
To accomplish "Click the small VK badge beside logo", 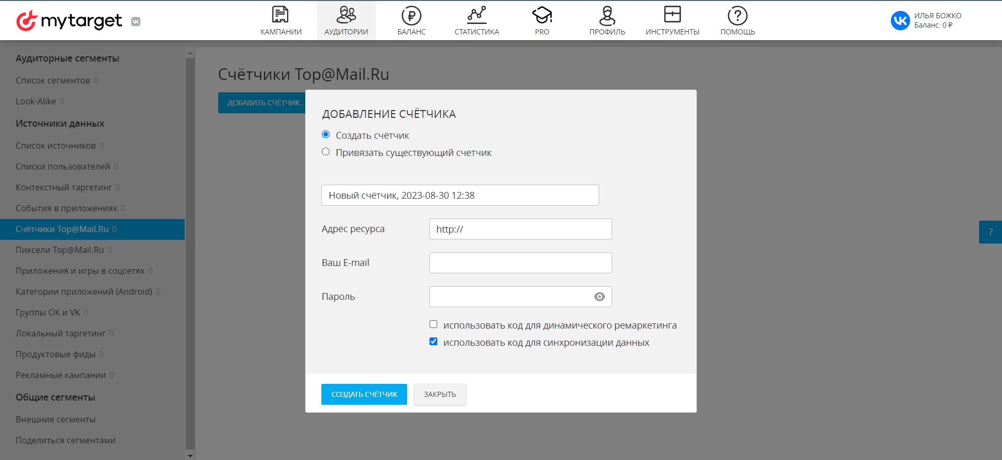I will (x=136, y=21).
